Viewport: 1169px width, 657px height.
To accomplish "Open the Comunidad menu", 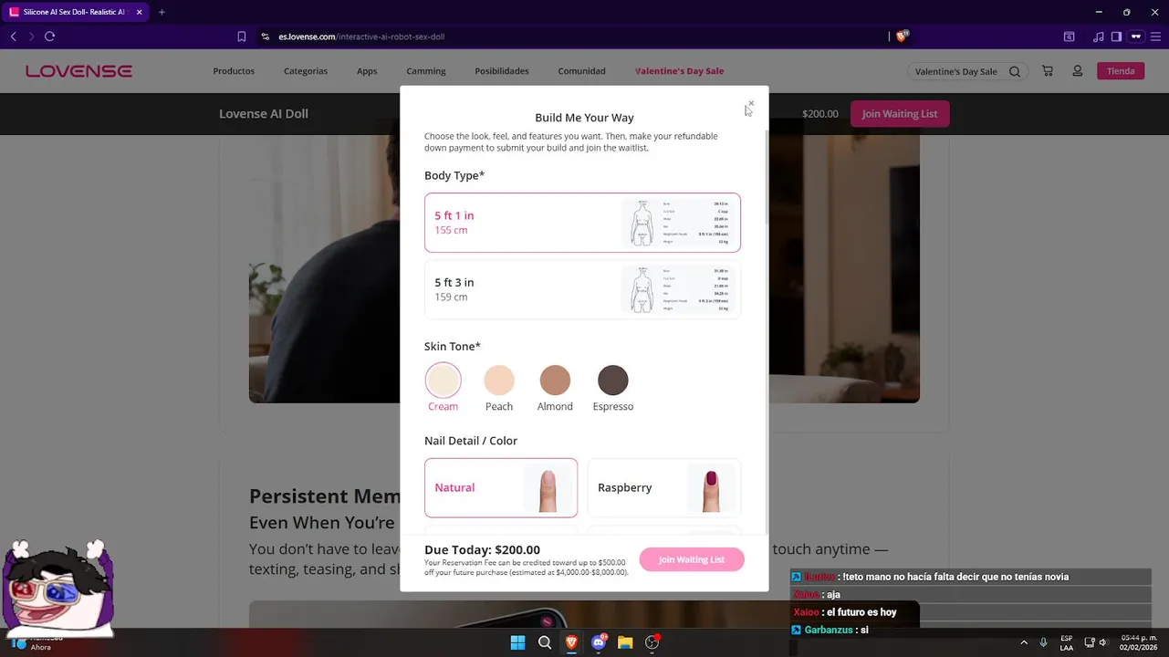I will [x=582, y=71].
